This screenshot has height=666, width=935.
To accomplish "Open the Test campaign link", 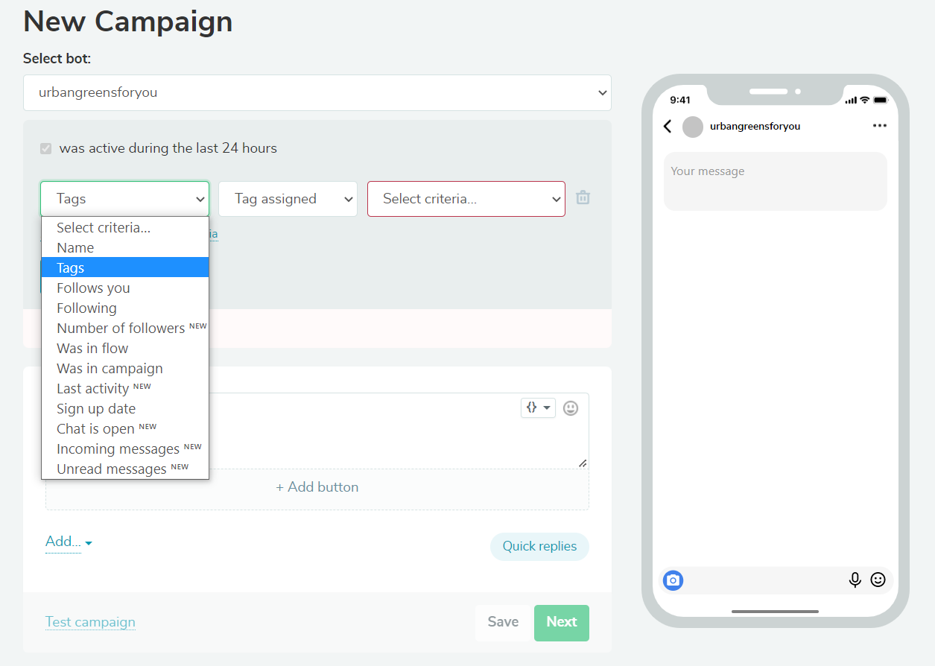I will click(90, 622).
